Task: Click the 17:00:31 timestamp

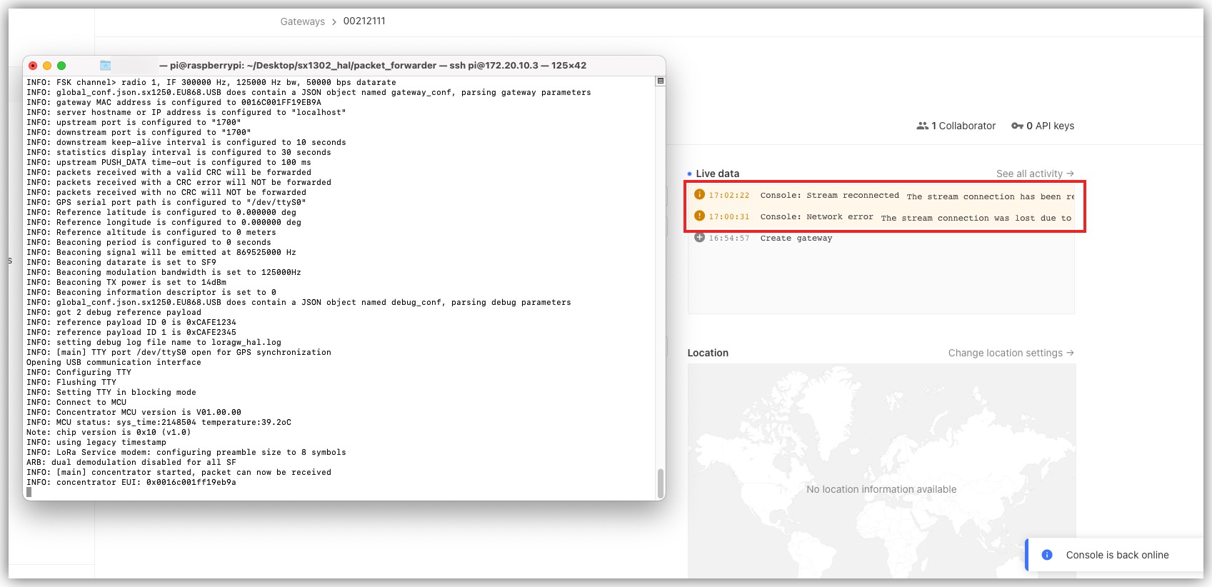Action: [x=729, y=216]
